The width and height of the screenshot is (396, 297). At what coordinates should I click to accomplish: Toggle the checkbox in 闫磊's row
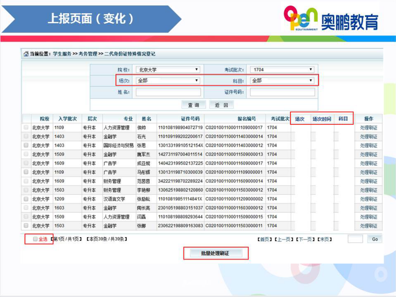point(26,217)
